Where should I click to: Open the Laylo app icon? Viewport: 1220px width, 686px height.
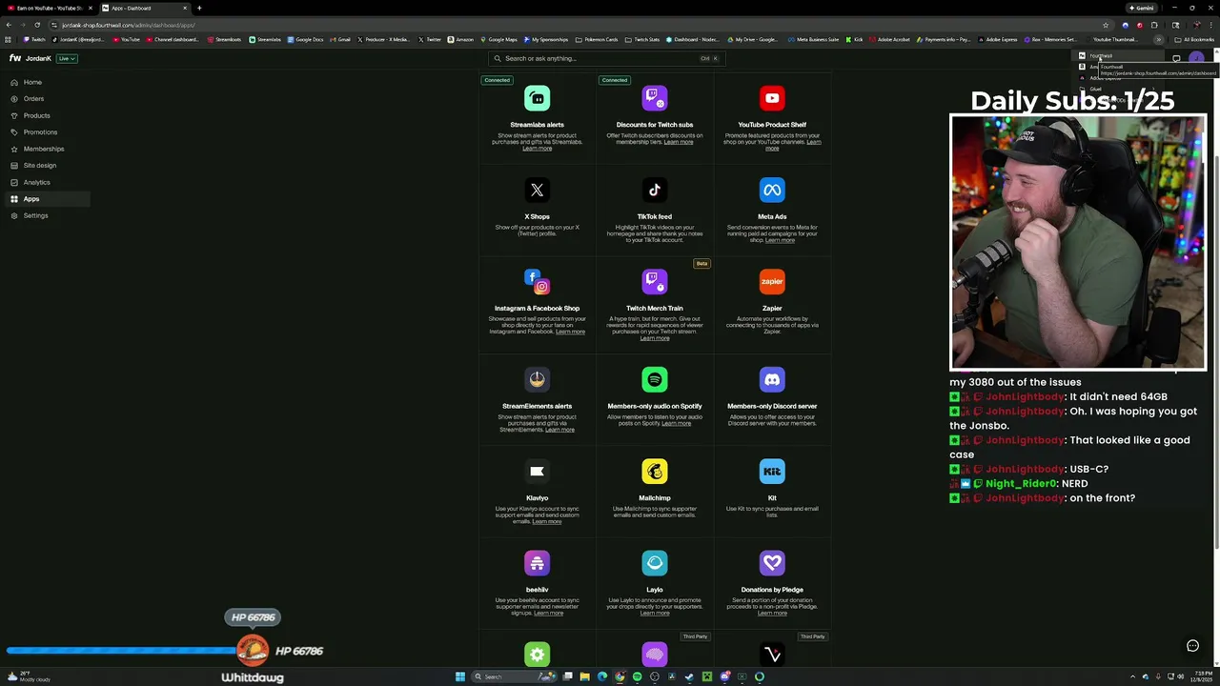click(x=655, y=563)
